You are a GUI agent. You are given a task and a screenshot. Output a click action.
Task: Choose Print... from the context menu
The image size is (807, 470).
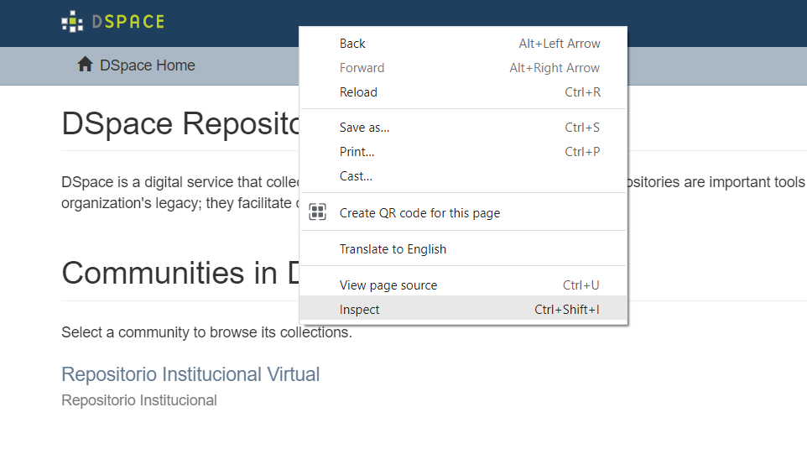click(x=463, y=152)
